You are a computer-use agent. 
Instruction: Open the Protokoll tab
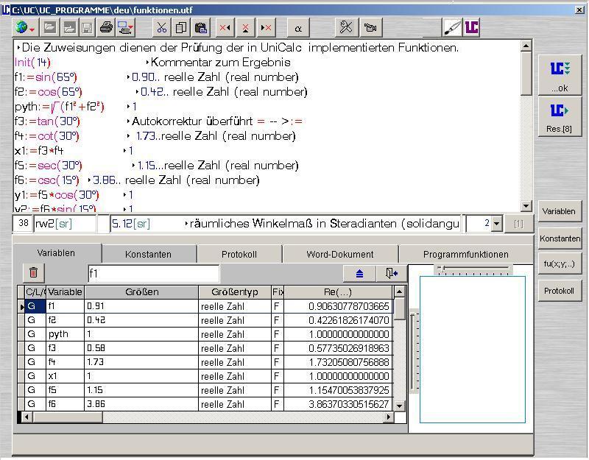(x=239, y=254)
